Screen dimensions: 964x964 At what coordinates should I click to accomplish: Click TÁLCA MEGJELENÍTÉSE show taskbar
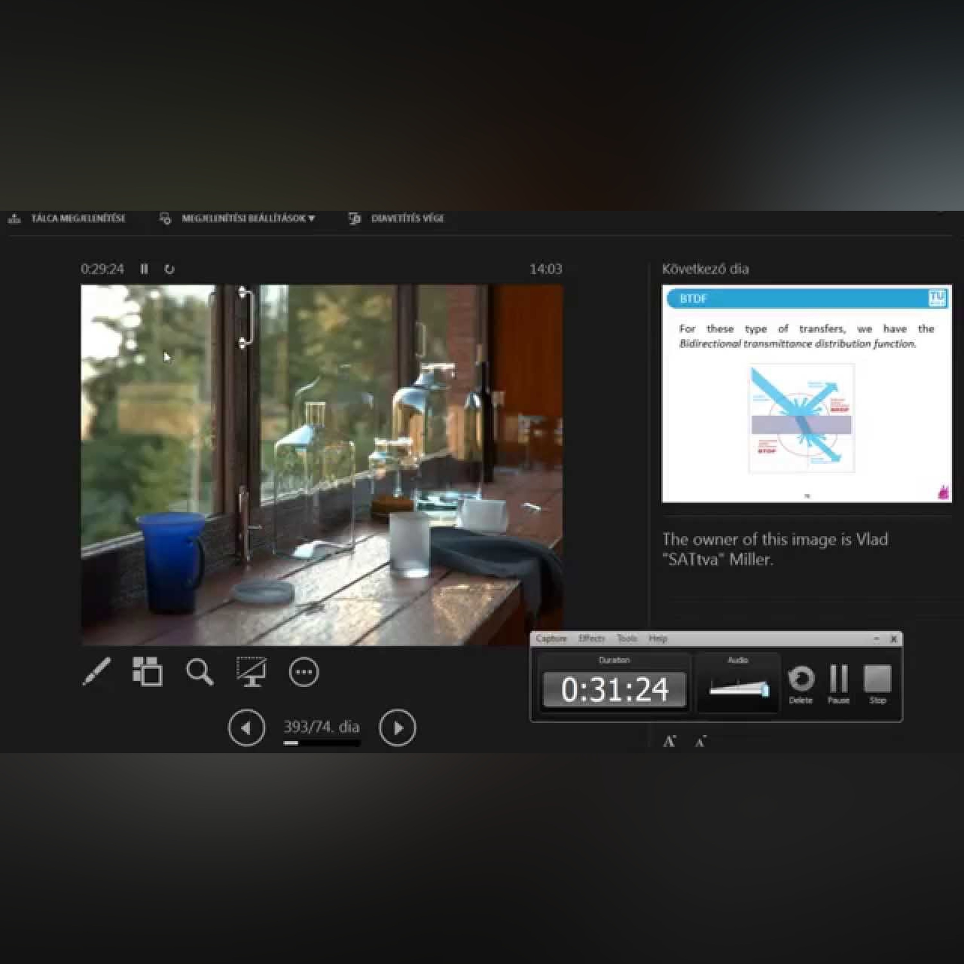pos(67,219)
